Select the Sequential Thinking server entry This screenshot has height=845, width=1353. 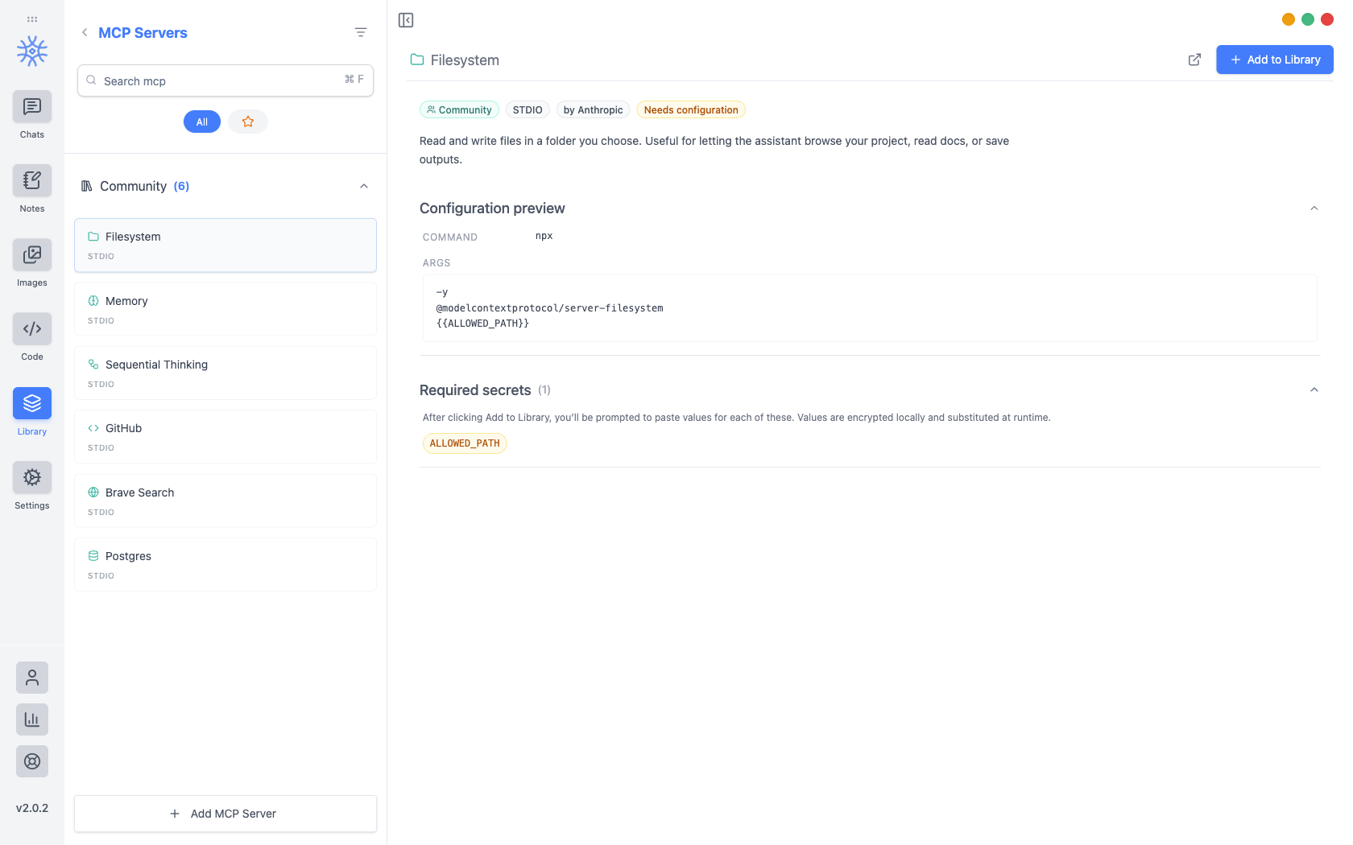click(225, 373)
